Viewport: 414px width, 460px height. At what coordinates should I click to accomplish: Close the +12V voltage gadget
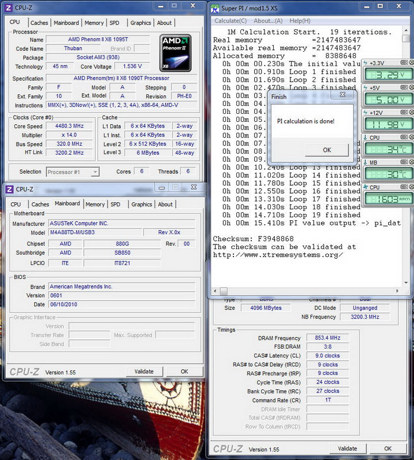[411, 112]
